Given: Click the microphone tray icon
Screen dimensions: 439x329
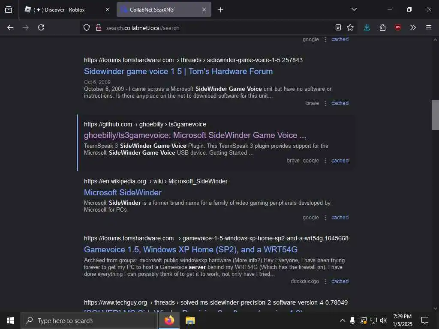Looking at the screenshot, I should coord(352,320).
